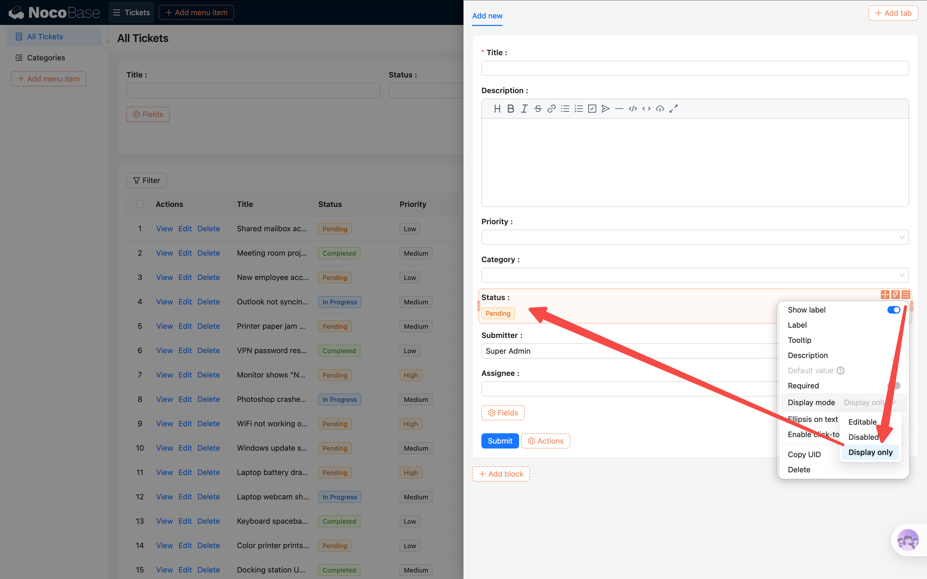Insert a link with the link icon
Image resolution: width=927 pixels, height=579 pixels.
tap(551, 109)
